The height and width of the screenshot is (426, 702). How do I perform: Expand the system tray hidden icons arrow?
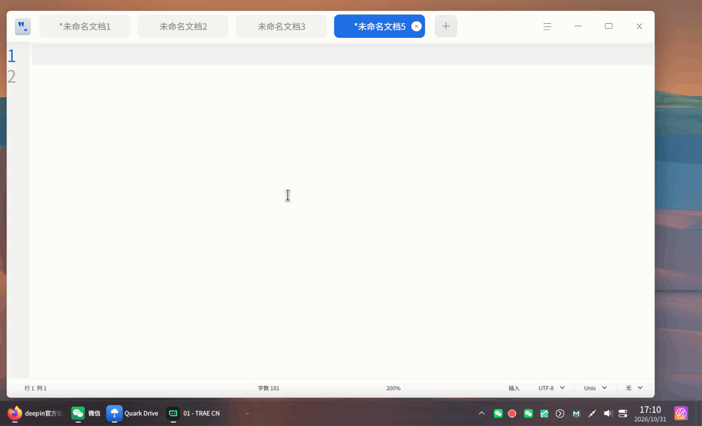(x=482, y=413)
